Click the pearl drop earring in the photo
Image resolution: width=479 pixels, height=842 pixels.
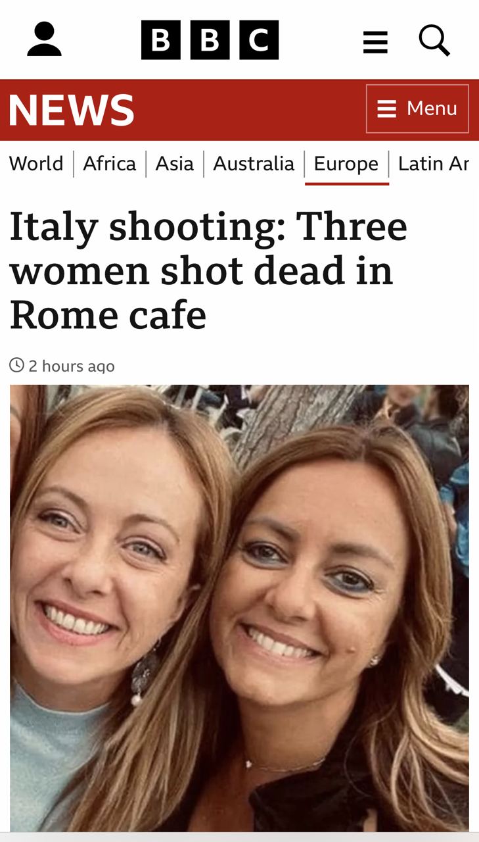coord(137,698)
